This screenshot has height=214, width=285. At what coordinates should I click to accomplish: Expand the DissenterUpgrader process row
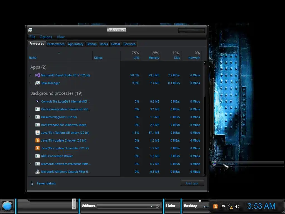(30, 117)
